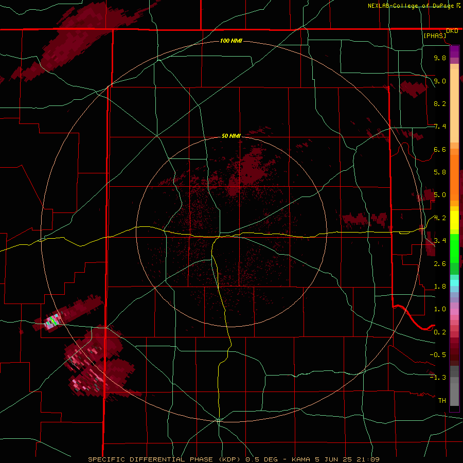Click the Specific Differential Phase product caption
This screenshot has width=463, height=463.
pos(234,459)
